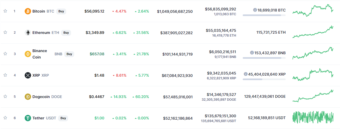The height and width of the screenshot is (129, 340).
Task: Star Bitcoin to add to watchlist
Action: (5, 11)
